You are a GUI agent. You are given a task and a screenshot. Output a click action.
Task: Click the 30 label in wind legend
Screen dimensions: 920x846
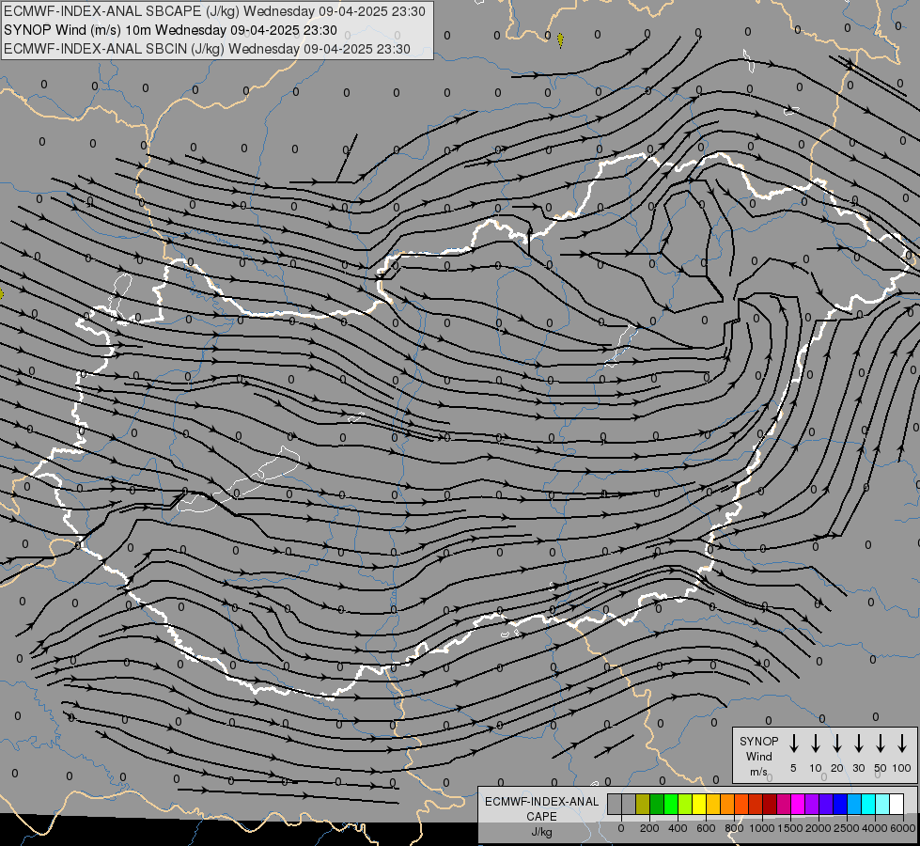pos(858,768)
